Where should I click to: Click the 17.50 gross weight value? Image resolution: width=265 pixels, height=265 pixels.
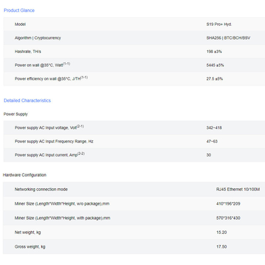[221, 246]
